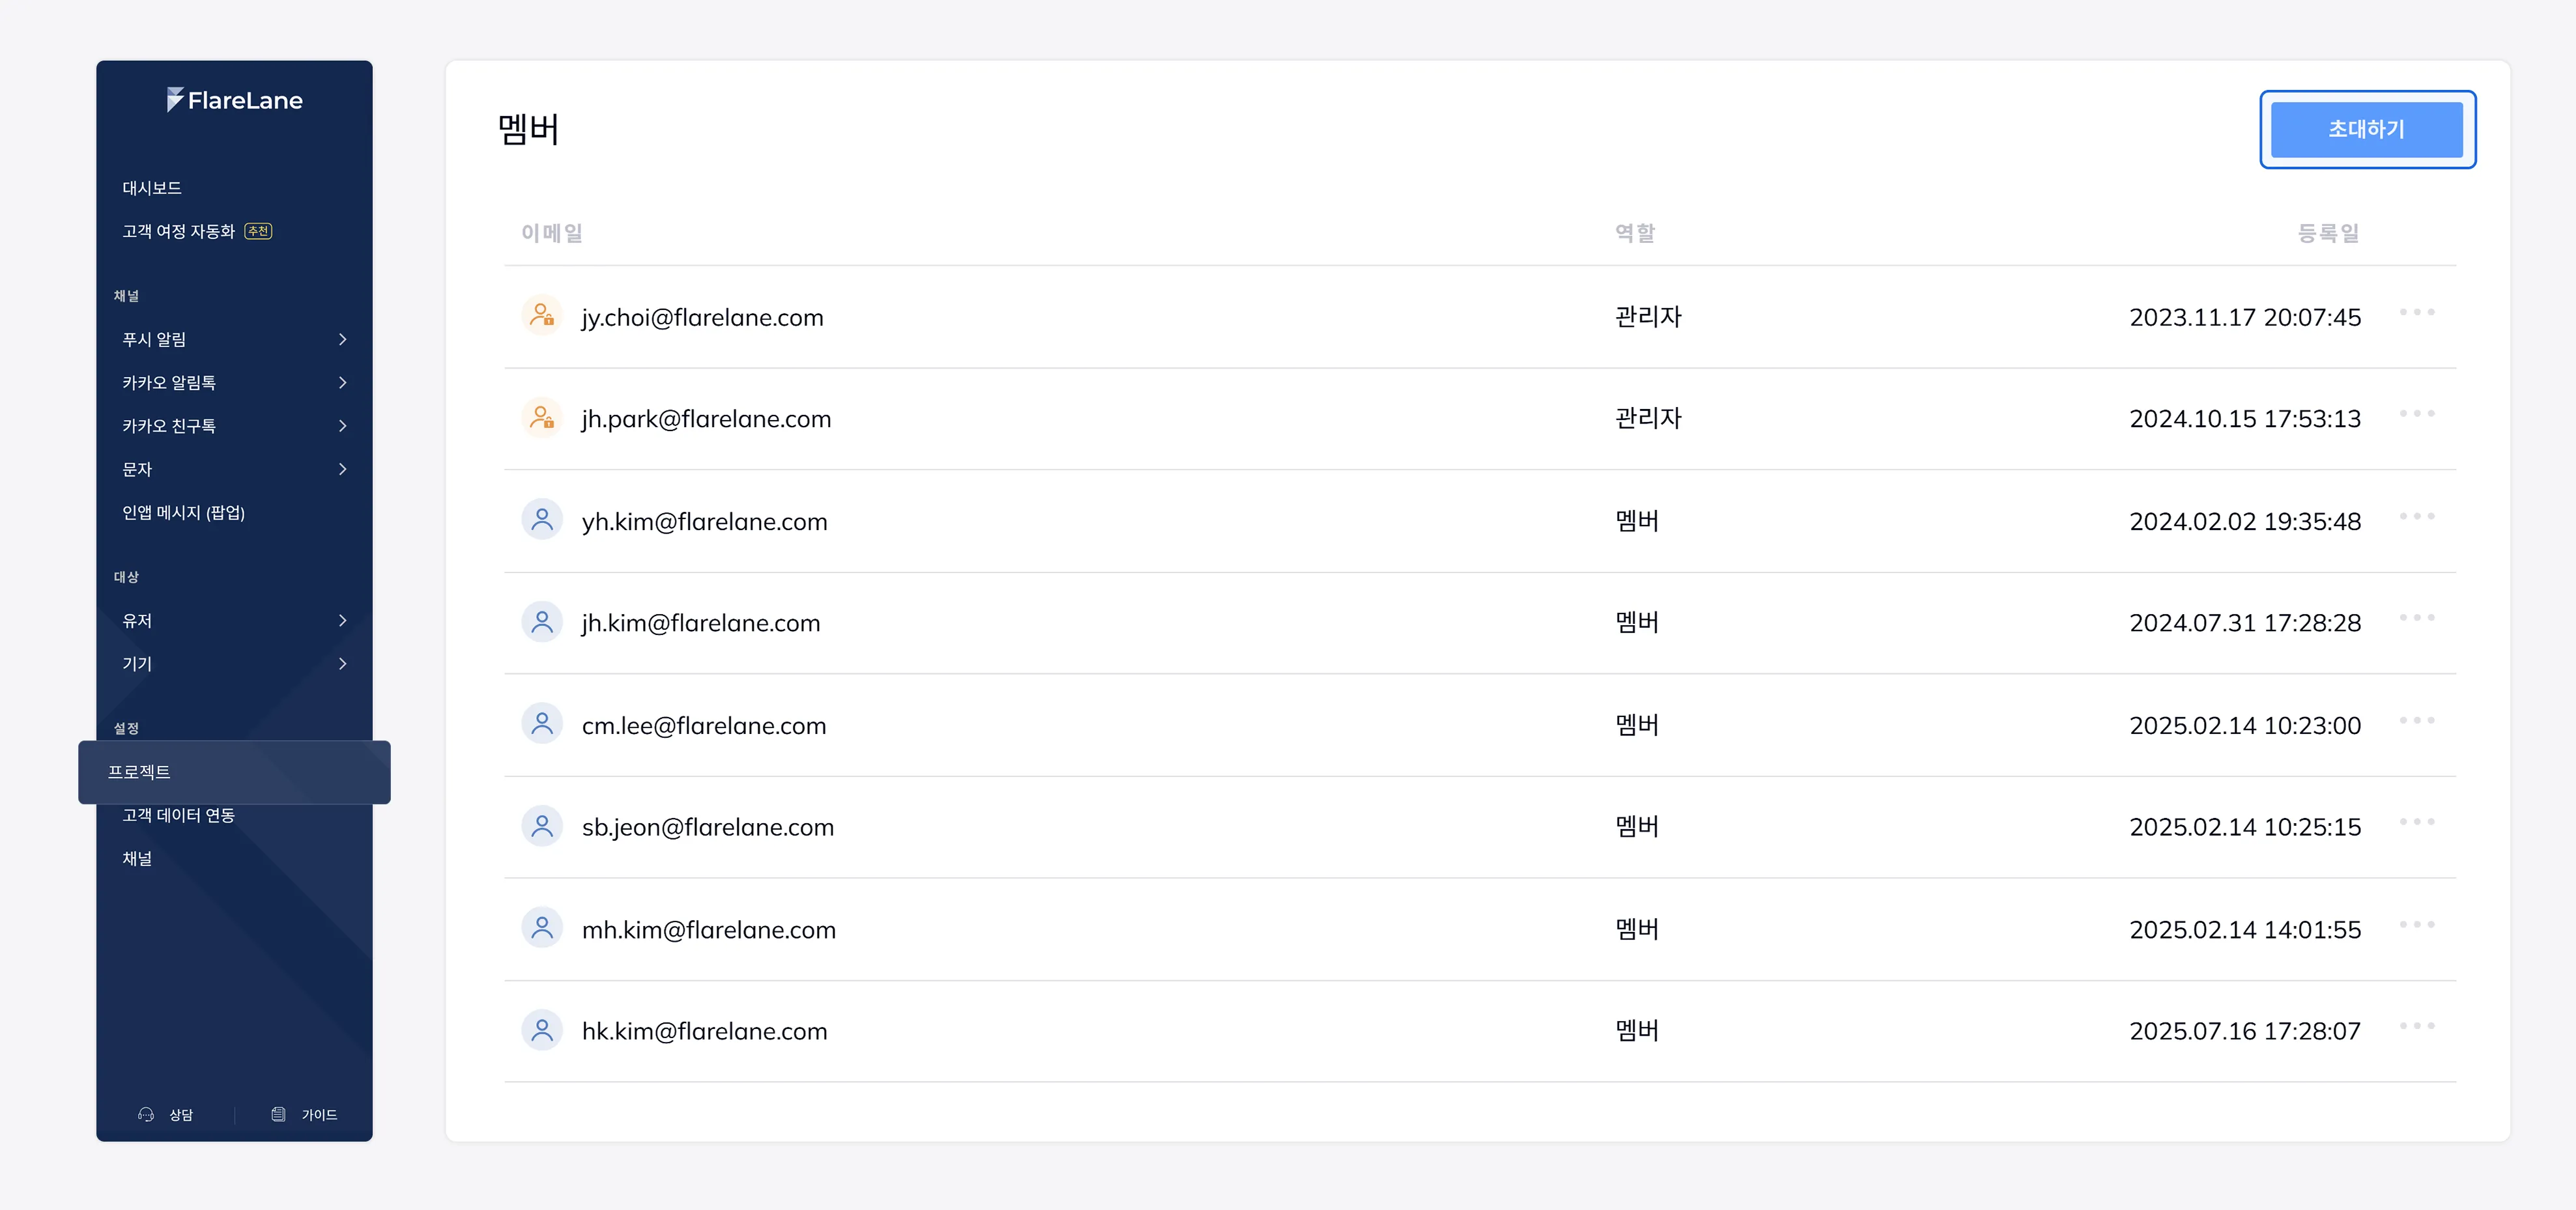This screenshot has height=1210, width=2576.
Task: Click the 초대하기 invite button
Action: coord(2366,129)
